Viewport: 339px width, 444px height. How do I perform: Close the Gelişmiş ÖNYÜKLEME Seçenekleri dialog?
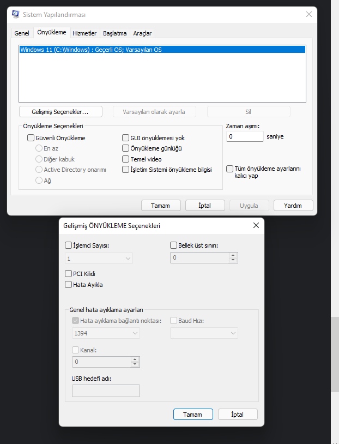(256, 225)
